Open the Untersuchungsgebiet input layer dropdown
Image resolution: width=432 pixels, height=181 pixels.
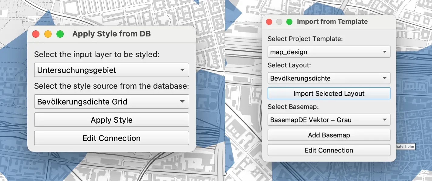pos(111,70)
